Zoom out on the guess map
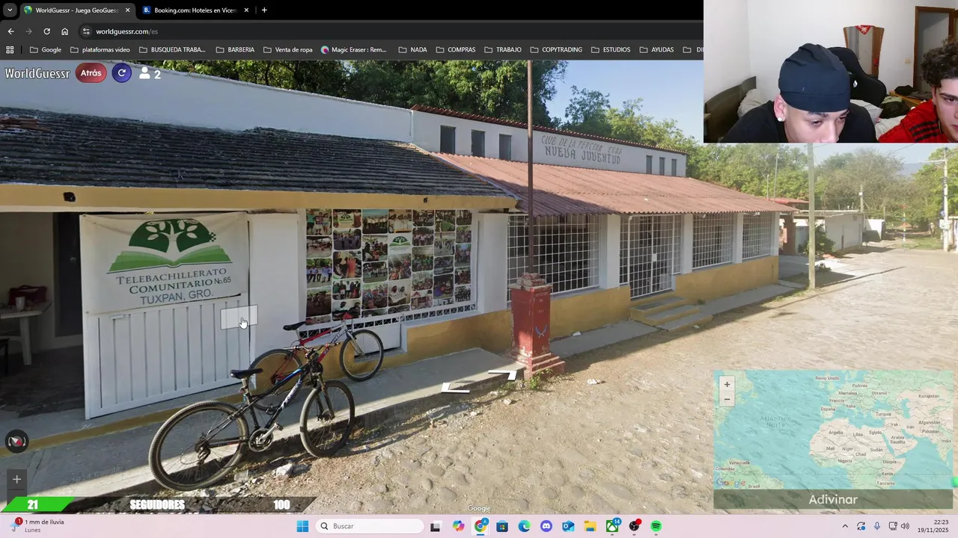The width and height of the screenshot is (958, 538). (x=727, y=399)
